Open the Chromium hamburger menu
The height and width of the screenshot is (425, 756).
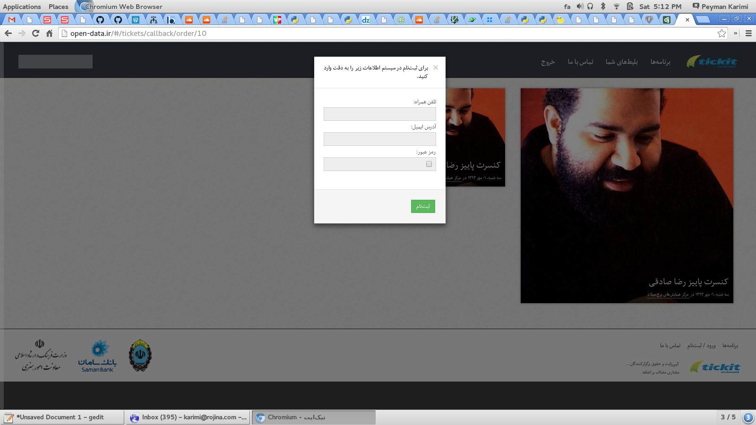point(748,34)
